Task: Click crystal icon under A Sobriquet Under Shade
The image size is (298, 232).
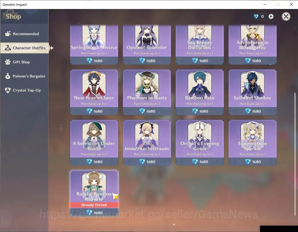Action: pyautogui.click(x=89, y=162)
